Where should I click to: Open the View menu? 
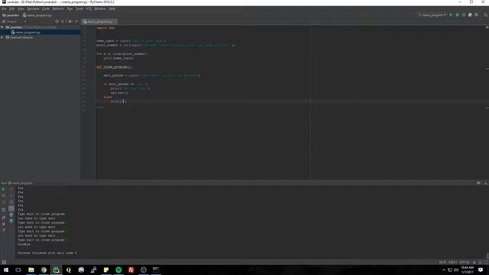21,9
